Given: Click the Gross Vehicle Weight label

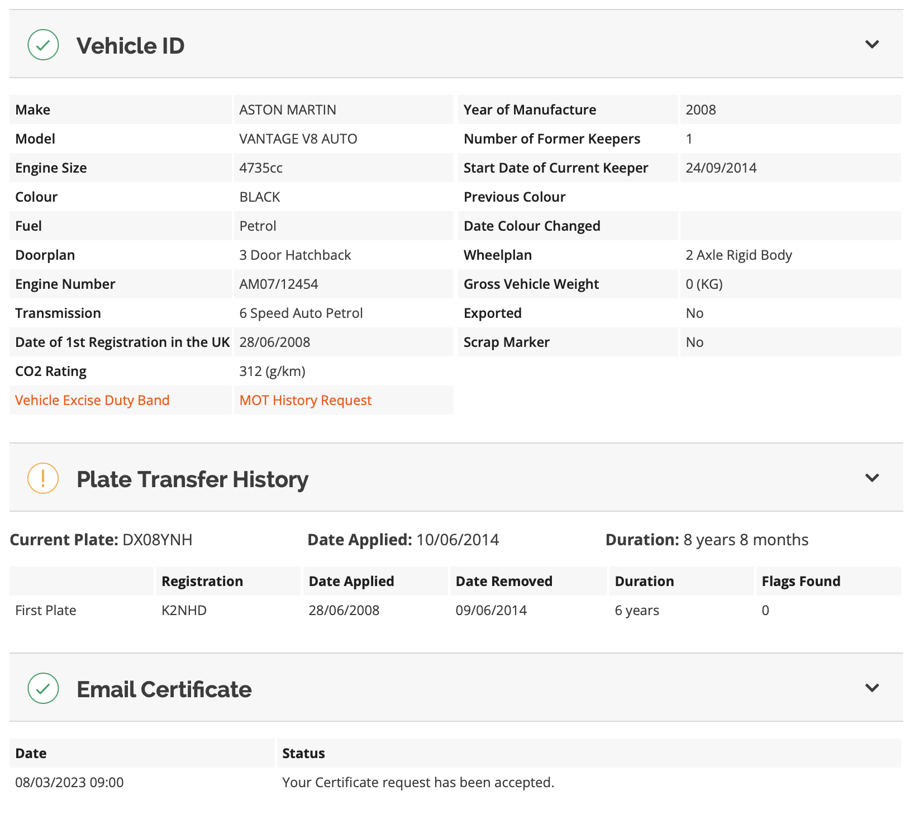Looking at the screenshot, I should coord(531,284).
